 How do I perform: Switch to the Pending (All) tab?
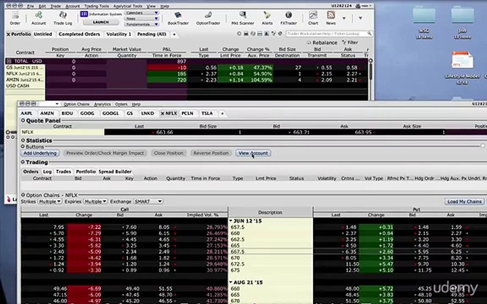click(x=152, y=34)
